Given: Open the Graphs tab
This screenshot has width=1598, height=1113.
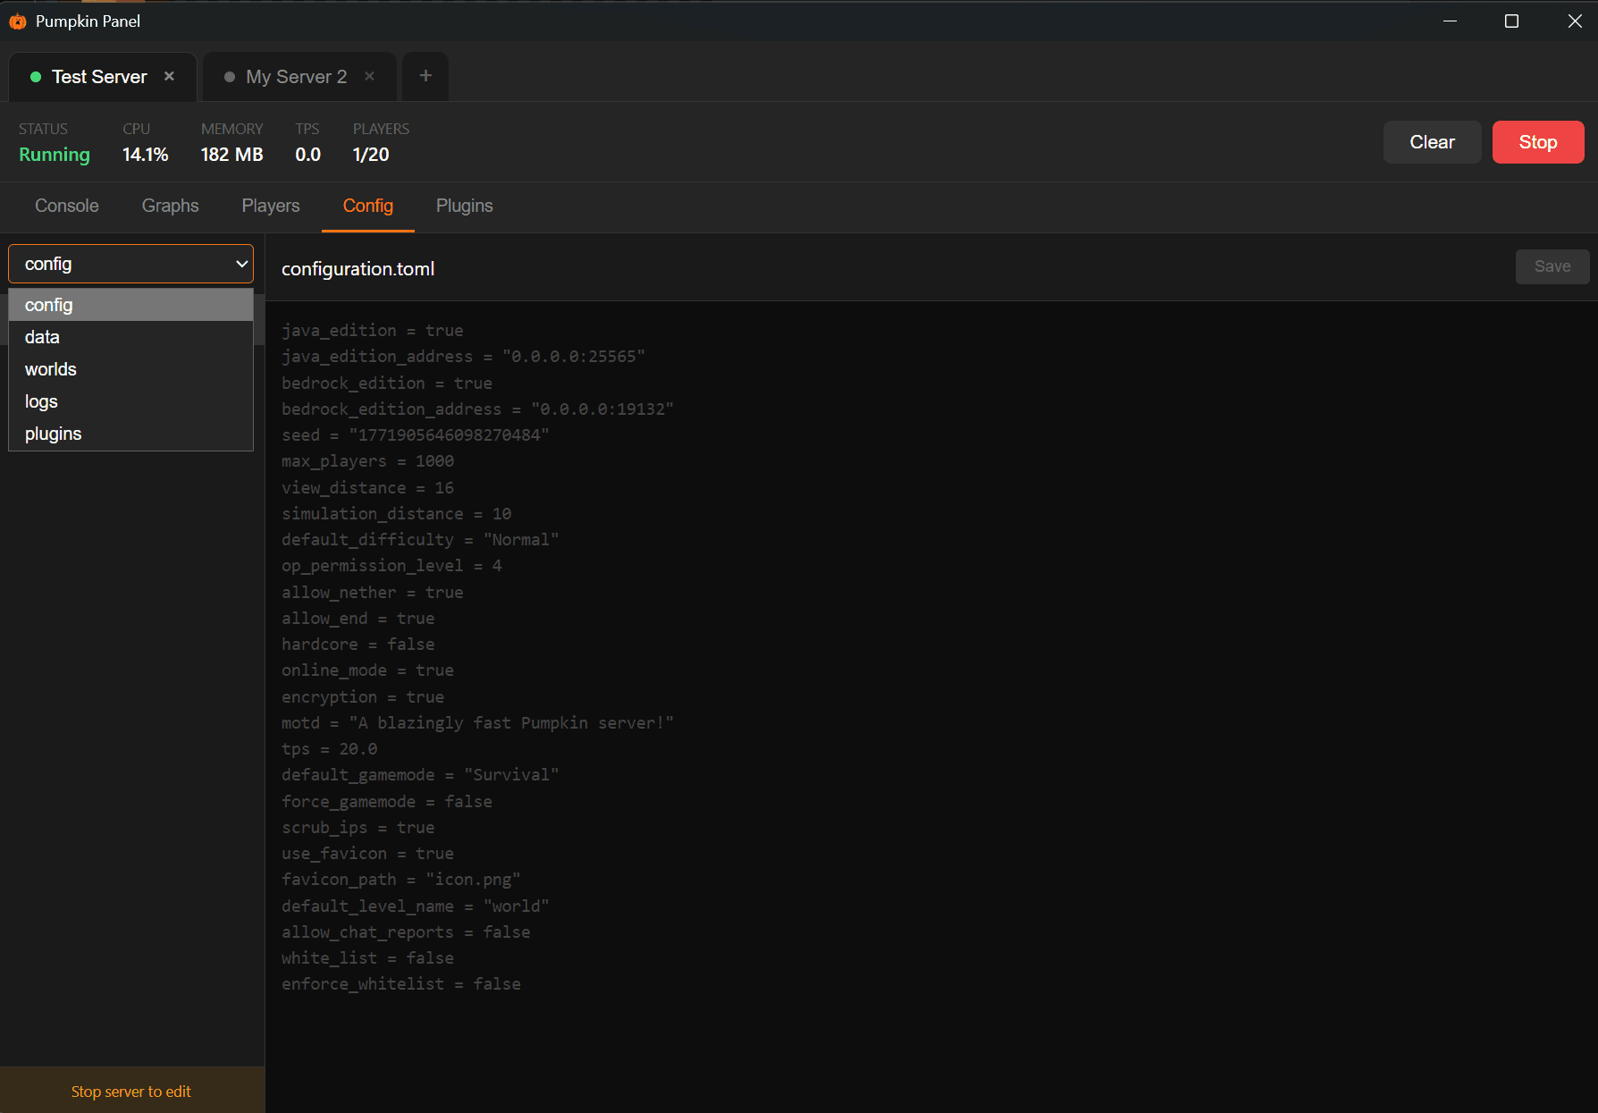Looking at the screenshot, I should tap(170, 206).
